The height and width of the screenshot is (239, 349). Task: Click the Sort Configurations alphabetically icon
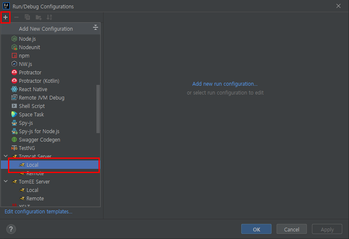tap(49, 17)
